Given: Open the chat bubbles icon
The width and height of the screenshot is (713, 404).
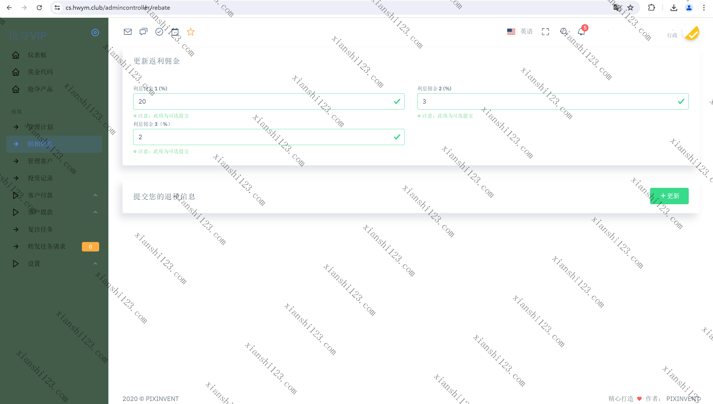Looking at the screenshot, I should pos(143,32).
